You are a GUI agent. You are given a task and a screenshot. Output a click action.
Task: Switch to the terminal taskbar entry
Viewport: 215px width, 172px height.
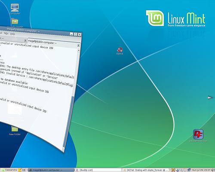[51, 170]
